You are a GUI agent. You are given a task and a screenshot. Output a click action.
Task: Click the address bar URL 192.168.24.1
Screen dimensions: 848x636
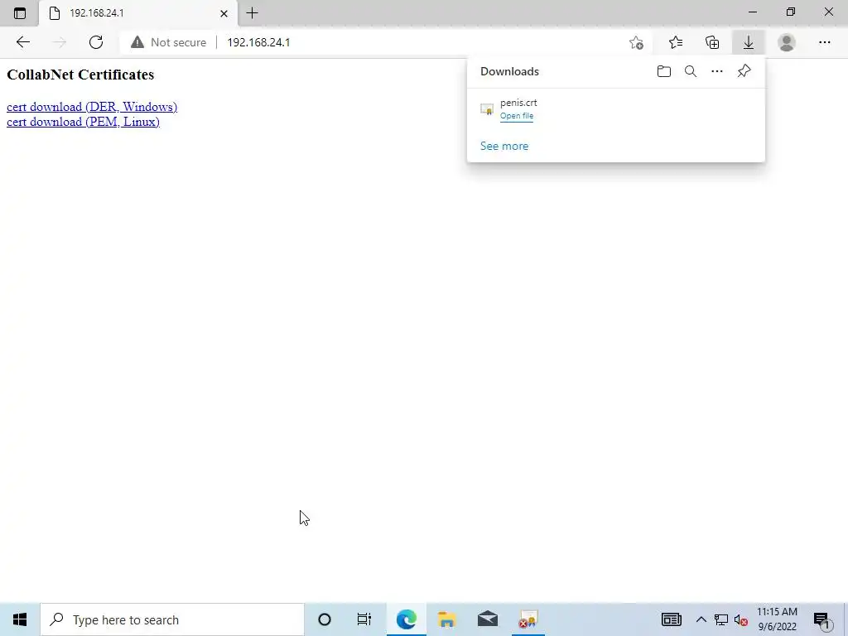click(258, 42)
